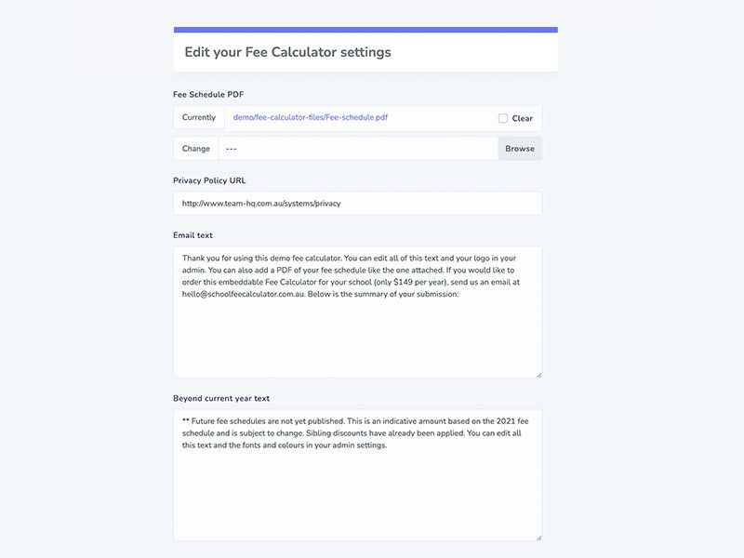Click the 'Fee Schedule PDF' field label

click(x=208, y=95)
